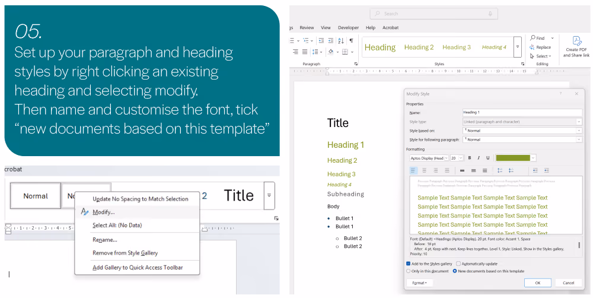Select the Heading 2 style in ribbon gallery

[419, 47]
